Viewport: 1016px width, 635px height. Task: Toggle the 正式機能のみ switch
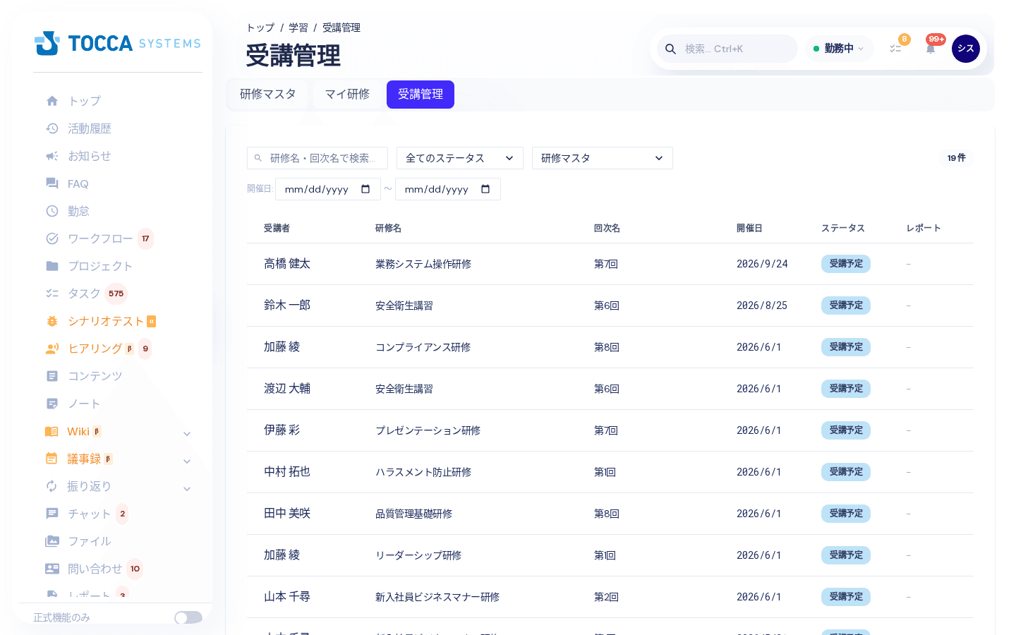tap(188, 617)
